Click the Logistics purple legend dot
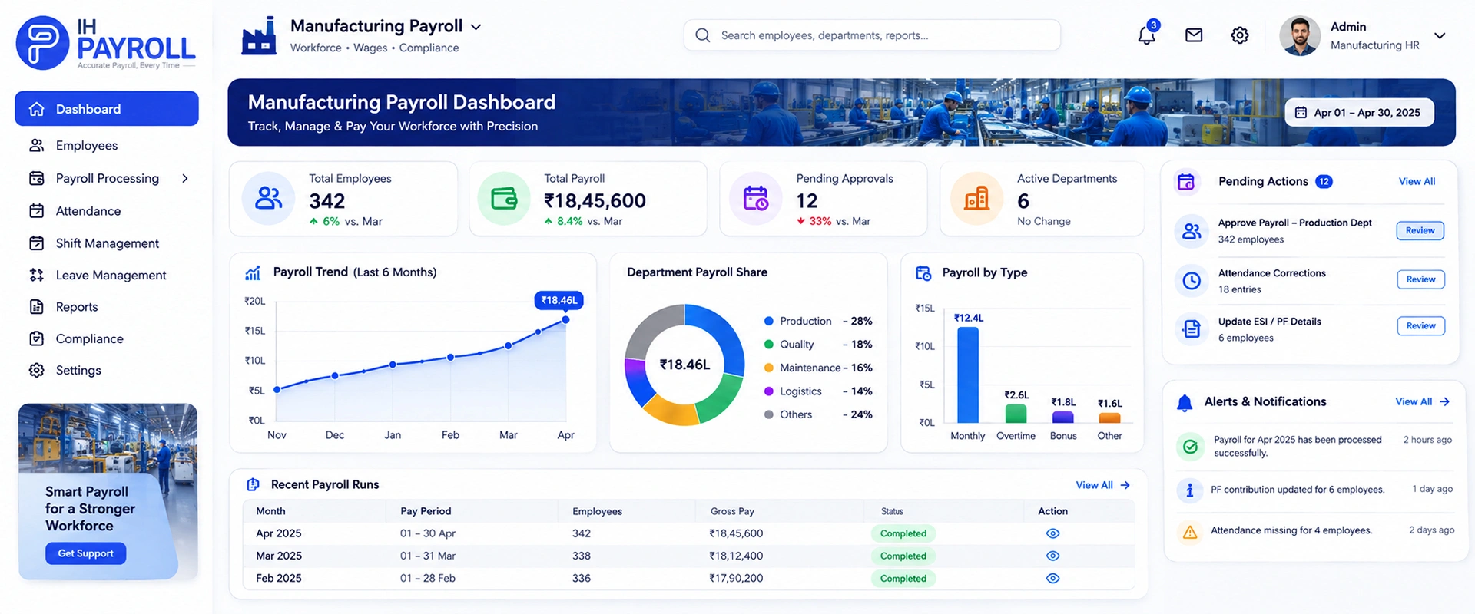 tap(768, 391)
